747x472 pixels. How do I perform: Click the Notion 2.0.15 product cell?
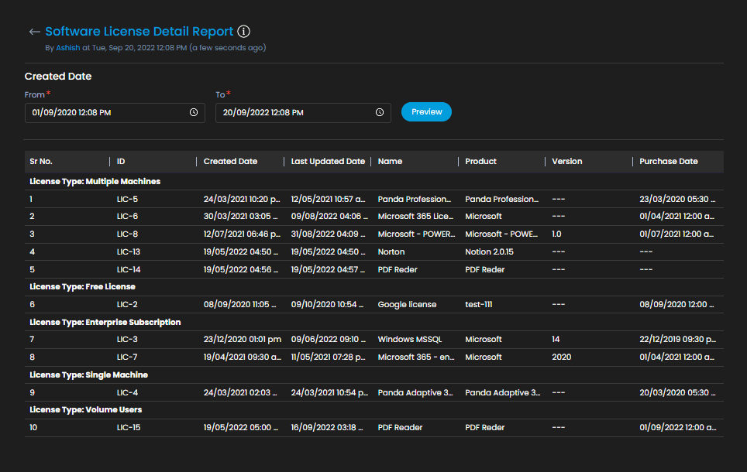coord(489,251)
